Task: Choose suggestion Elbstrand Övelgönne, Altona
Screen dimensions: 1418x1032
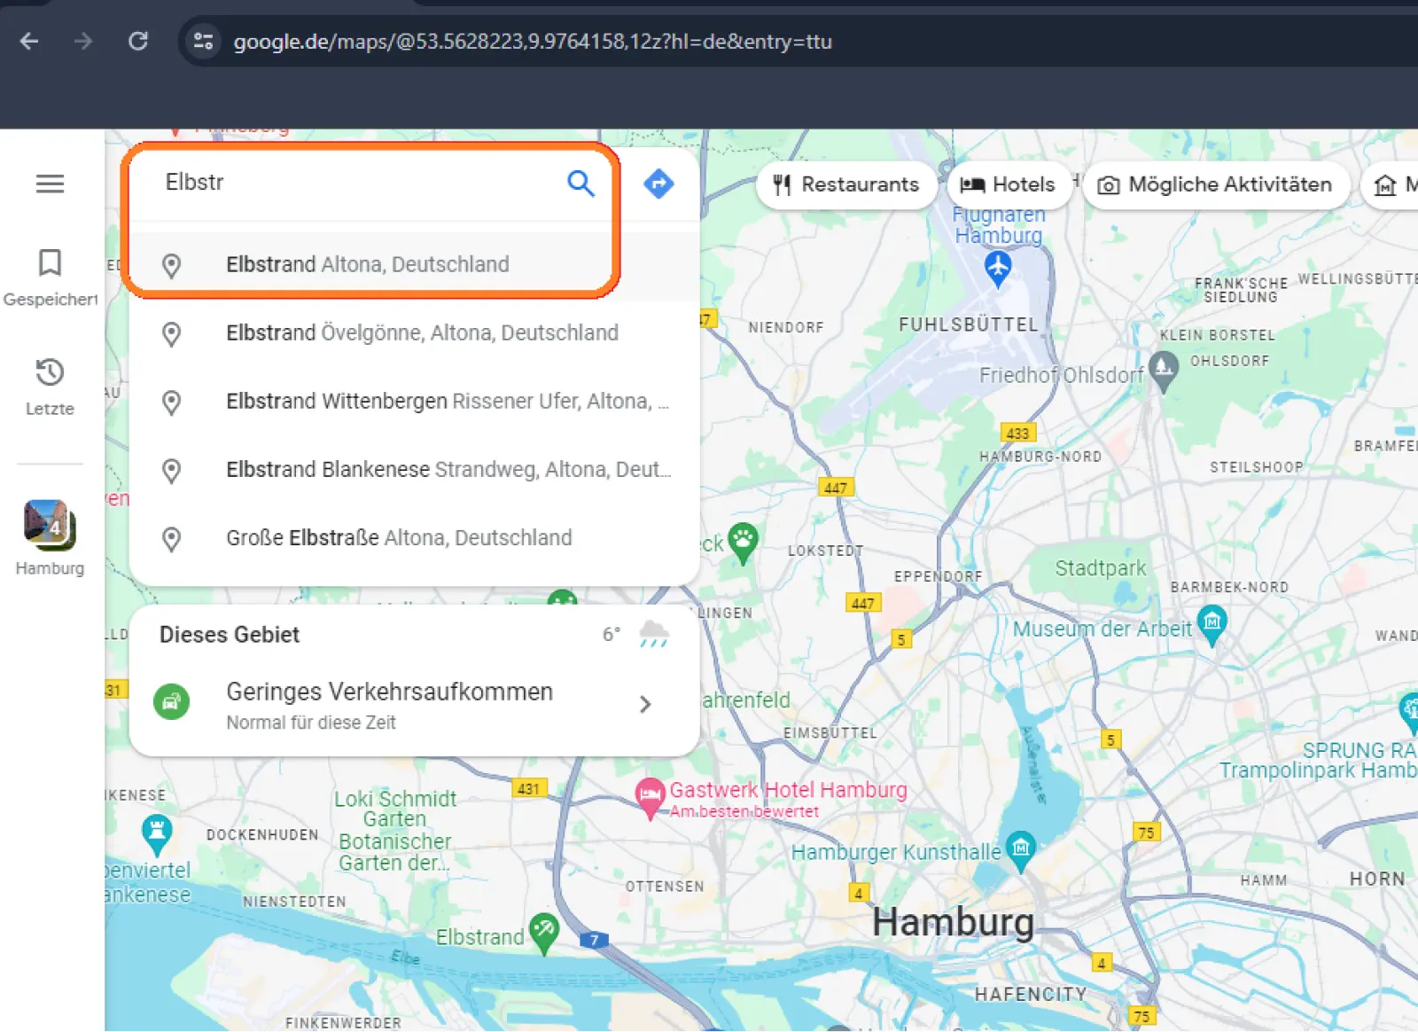Action: point(415,332)
